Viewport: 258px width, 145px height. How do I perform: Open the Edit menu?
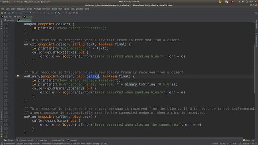pos(8,9)
